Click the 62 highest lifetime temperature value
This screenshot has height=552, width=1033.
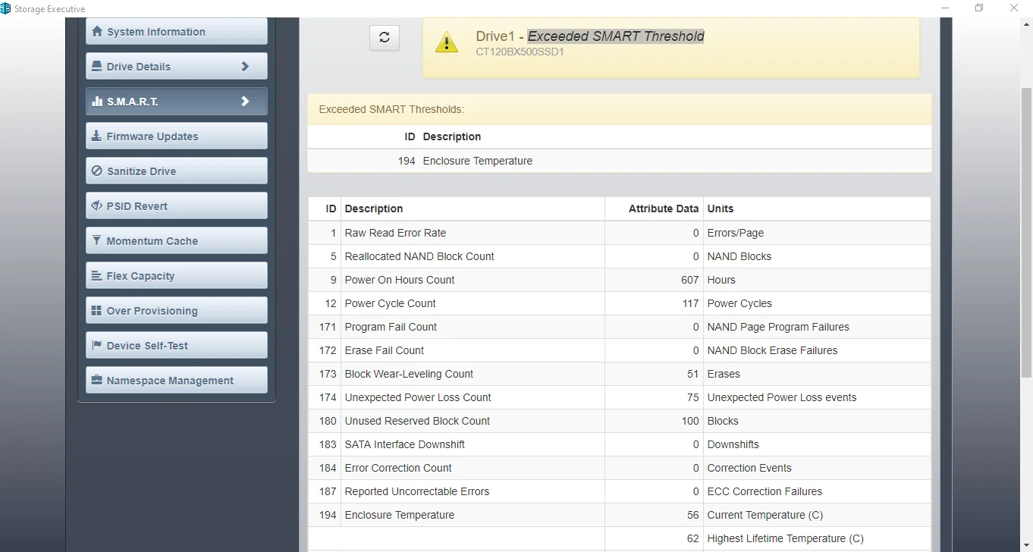tap(692, 538)
